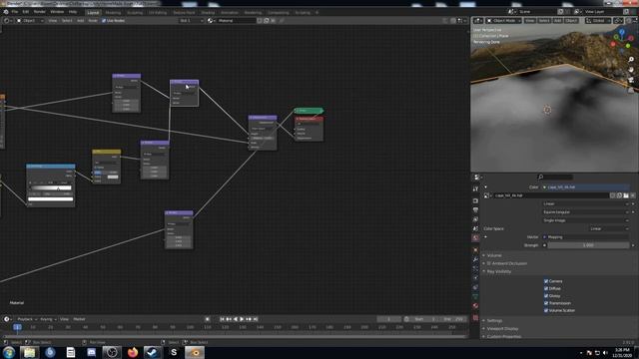Open the Render menu
The width and height of the screenshot is (639, 359).
[x=40, y=12]
